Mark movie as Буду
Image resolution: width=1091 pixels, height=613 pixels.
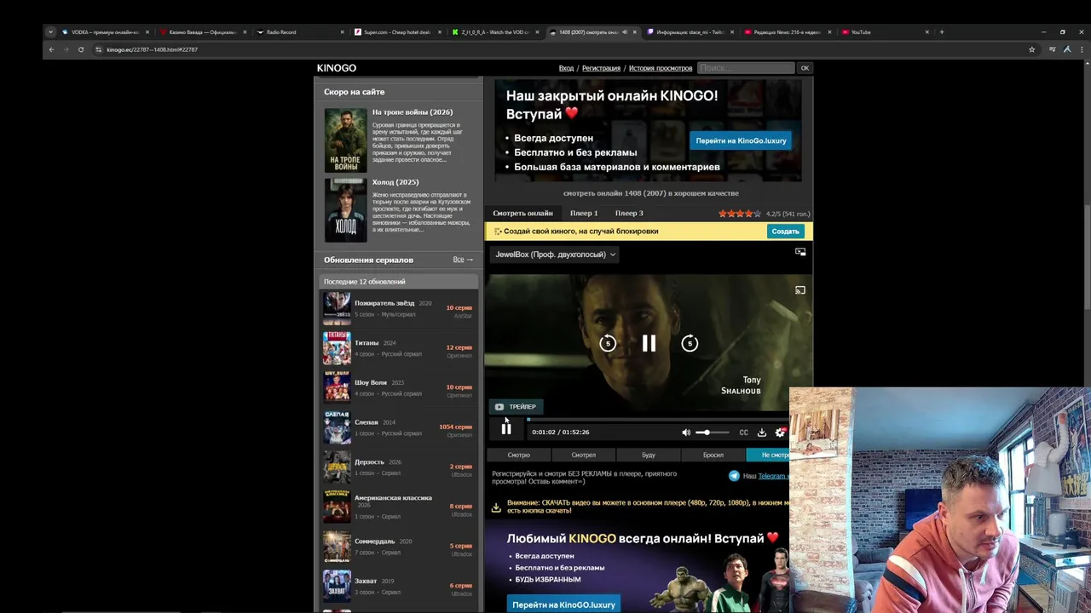pyautogui.click(x=649, y=455)
